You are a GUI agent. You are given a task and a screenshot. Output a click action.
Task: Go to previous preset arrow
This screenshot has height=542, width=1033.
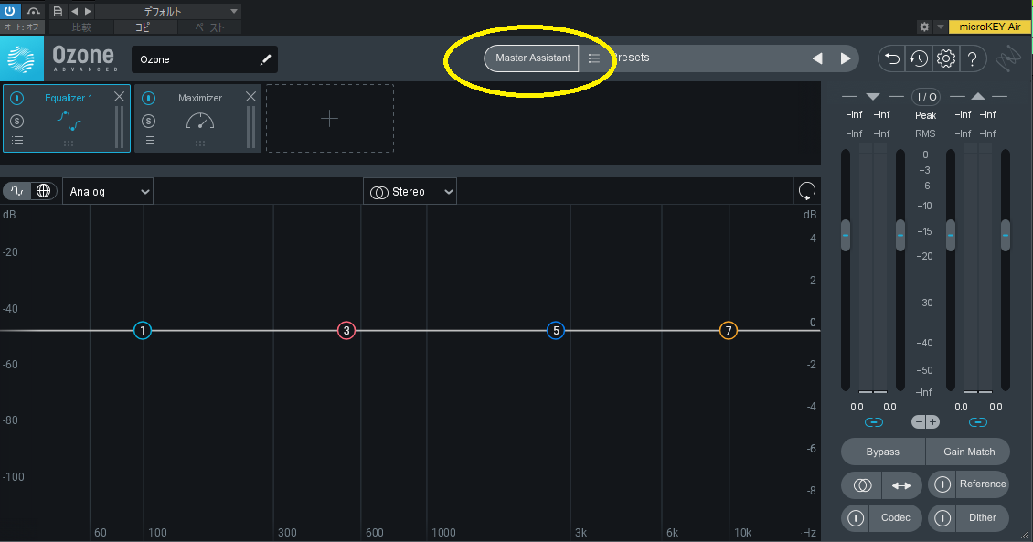(817, 58)
